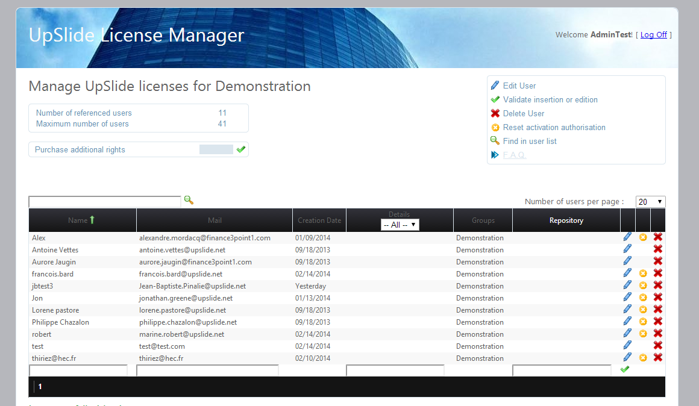
Task: Edit Aurore Jaugin user
Action: pyautogui.click(x=627, y=261)
